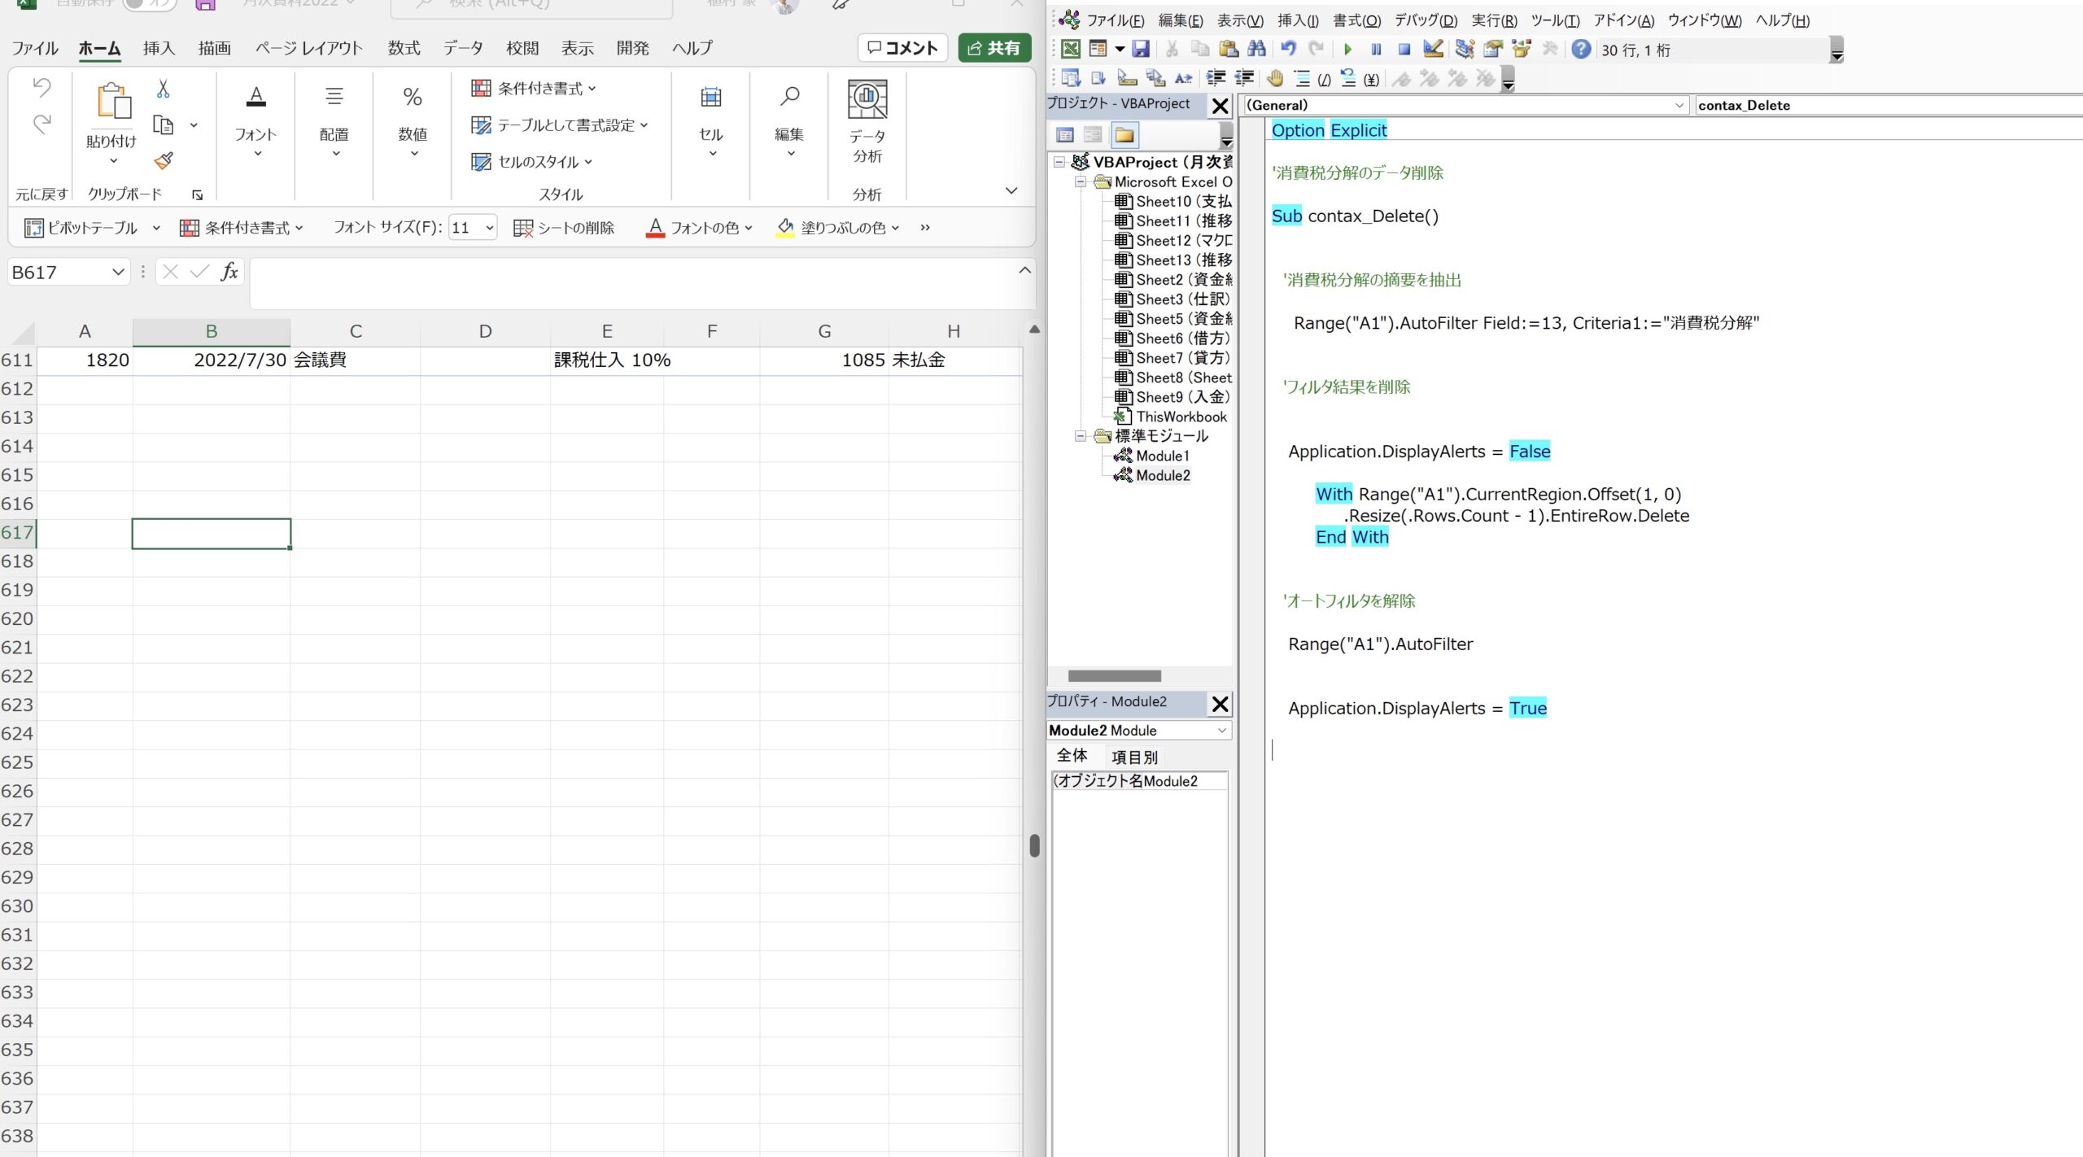The height and width of the screenshot is (1157, 2083).
Task: Click the 共有 share button
Action: point(993,48)
